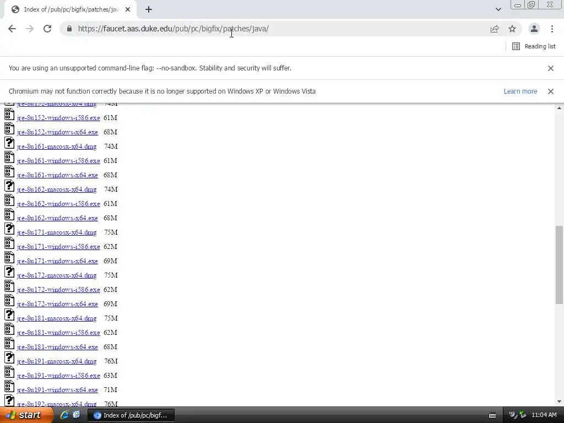Click unknown-file icon beside jre-8u161-macosx-x64.dmg
Viewport: 564px width, 423px height.
tap(9, 143)
